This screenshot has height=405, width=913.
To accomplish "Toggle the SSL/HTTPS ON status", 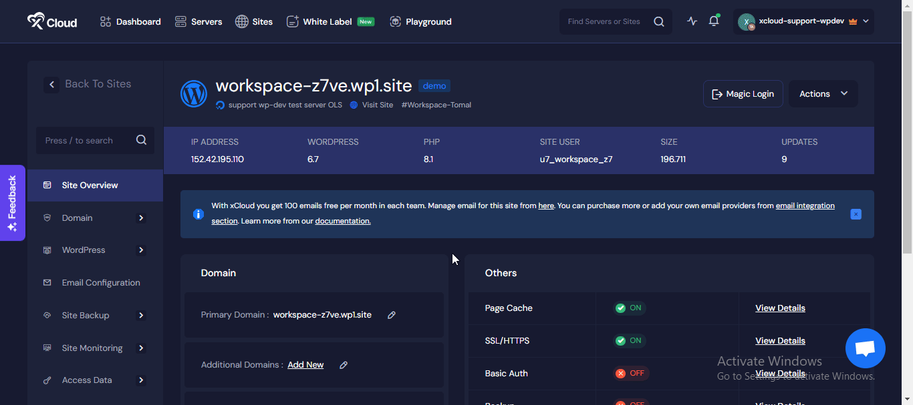I will tap(629, 341).
